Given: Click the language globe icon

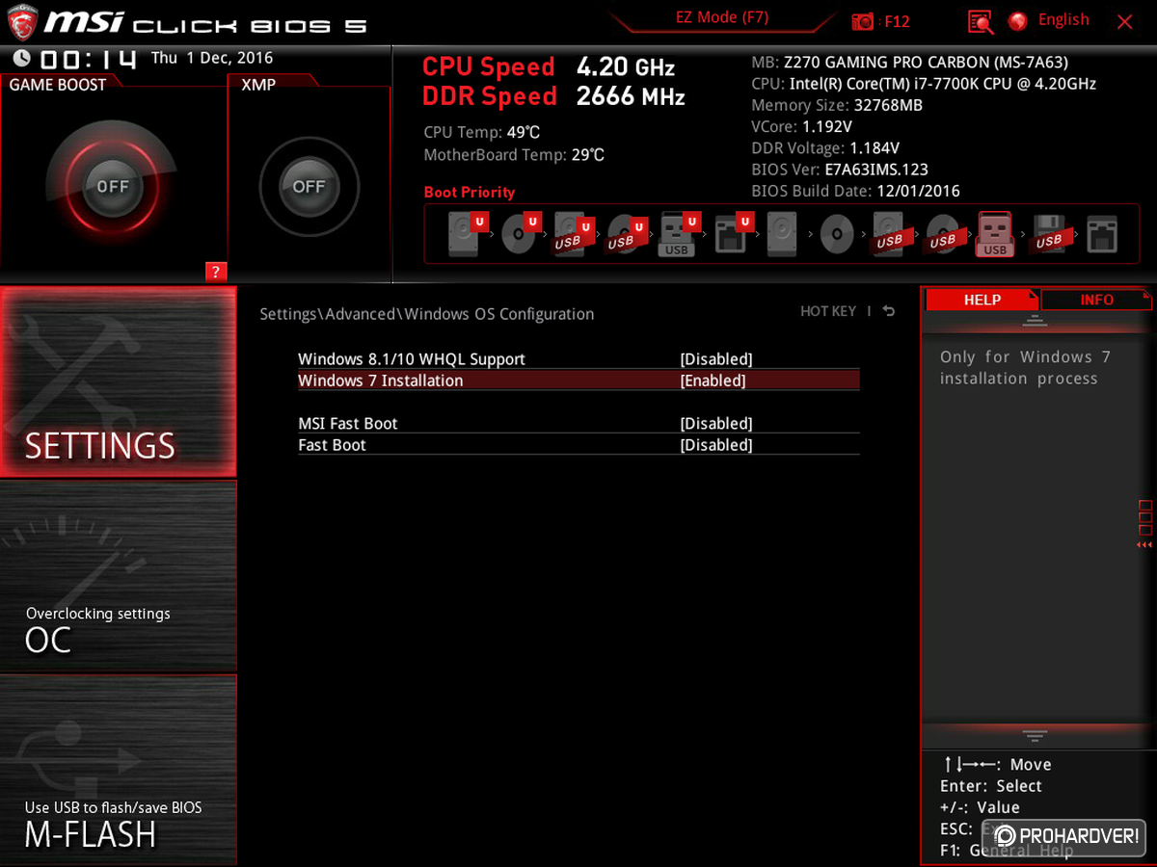Looking at the screenshot, I should tap(1018, 20).
